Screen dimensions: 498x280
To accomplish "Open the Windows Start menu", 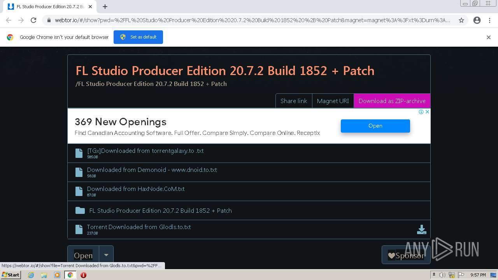I will [x=11, y=275].
